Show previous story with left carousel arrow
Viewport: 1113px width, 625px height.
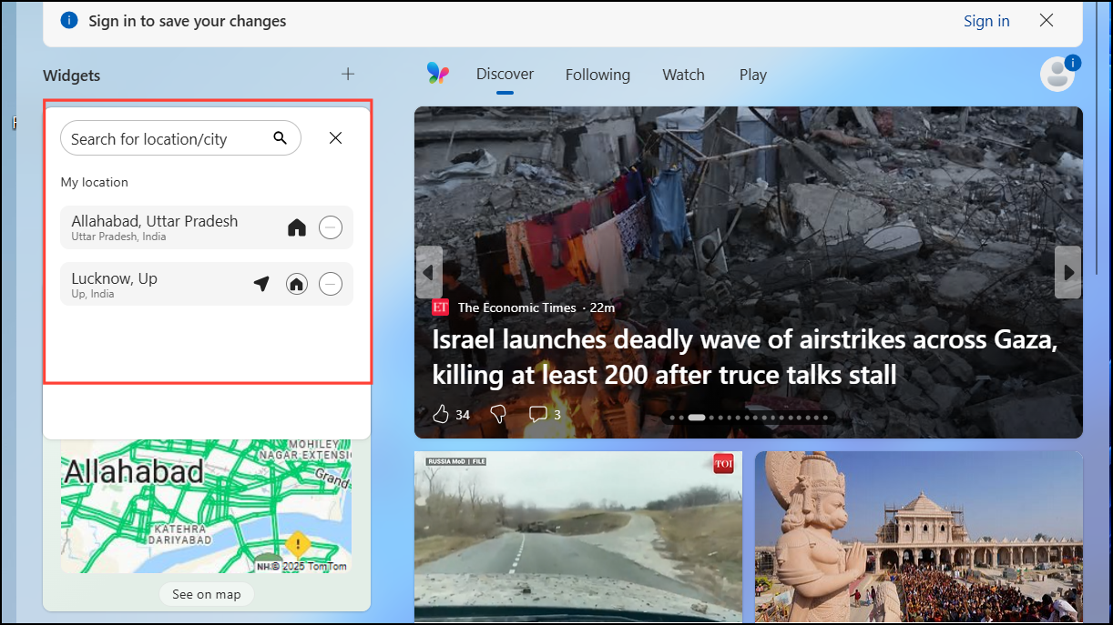point(429,271)
